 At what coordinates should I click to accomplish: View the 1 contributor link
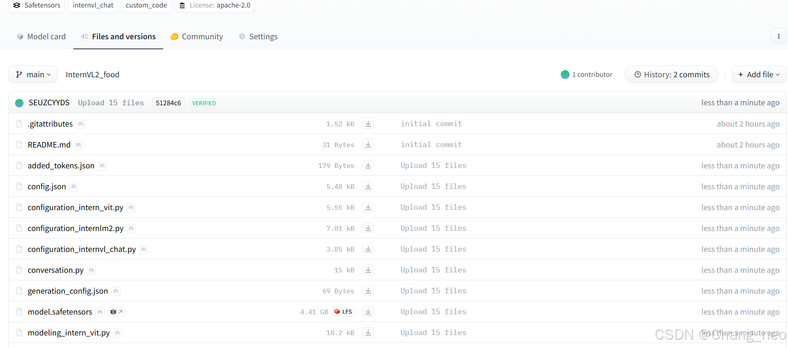pos(586,74)
